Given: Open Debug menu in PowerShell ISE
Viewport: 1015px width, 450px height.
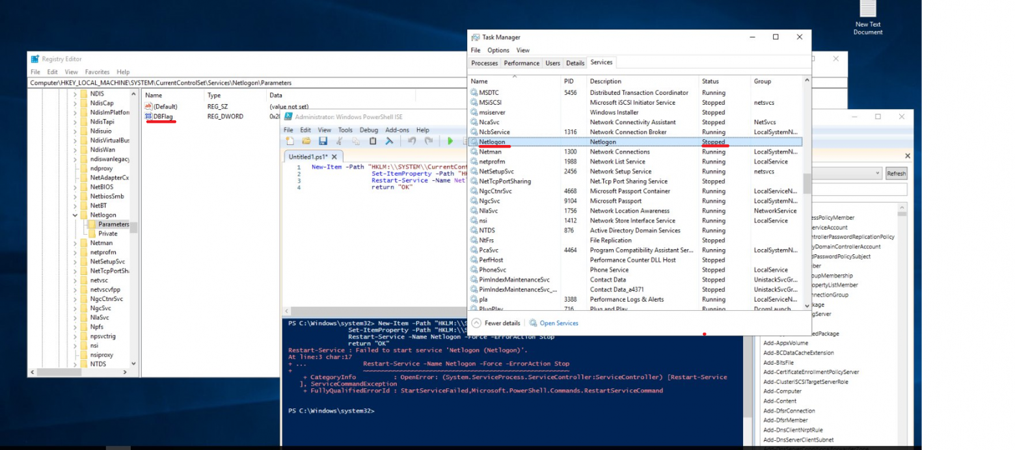Looking at the screenshot, I should tap(369, 130).
